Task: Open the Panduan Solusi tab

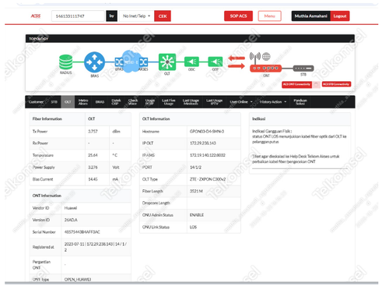Action: (300, 102)
